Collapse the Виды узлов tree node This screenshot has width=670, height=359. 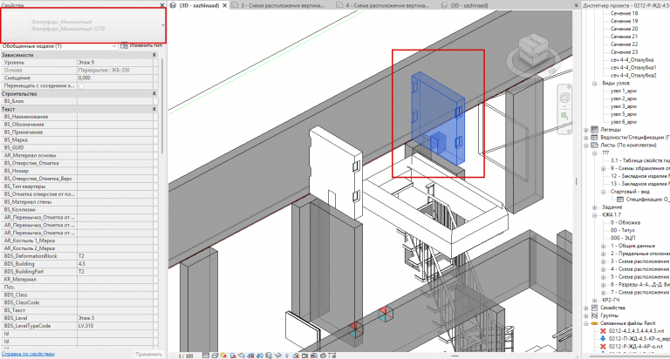click(x=594, y=84)
